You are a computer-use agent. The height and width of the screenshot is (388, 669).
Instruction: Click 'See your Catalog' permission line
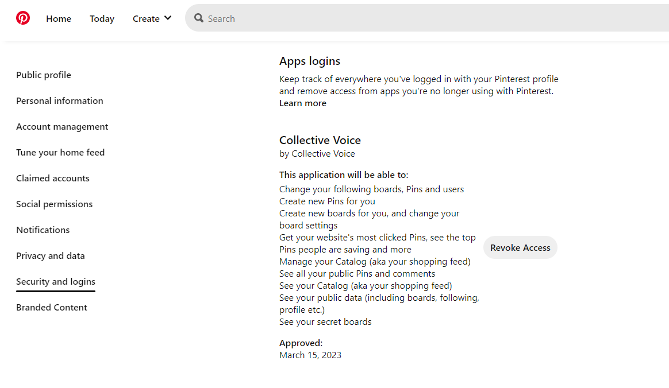(365, 286)
